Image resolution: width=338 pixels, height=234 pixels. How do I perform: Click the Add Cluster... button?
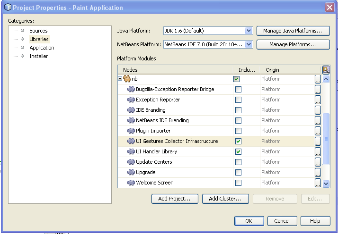coord(225,199)
